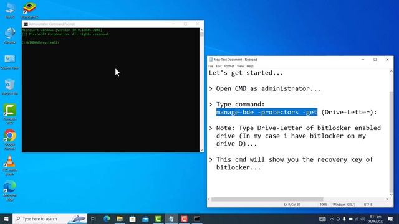
Task: Minimize the Command Prompt window
Action: click(x=173, y=24)
